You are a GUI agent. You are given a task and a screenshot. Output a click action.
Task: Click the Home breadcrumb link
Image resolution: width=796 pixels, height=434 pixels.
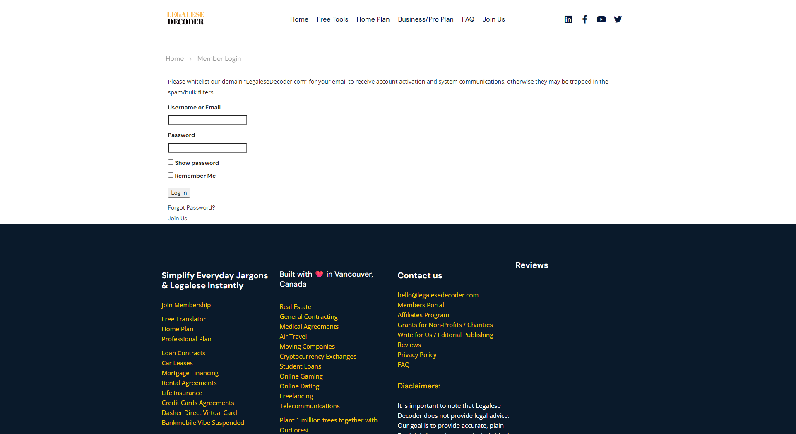pos(174,58)
